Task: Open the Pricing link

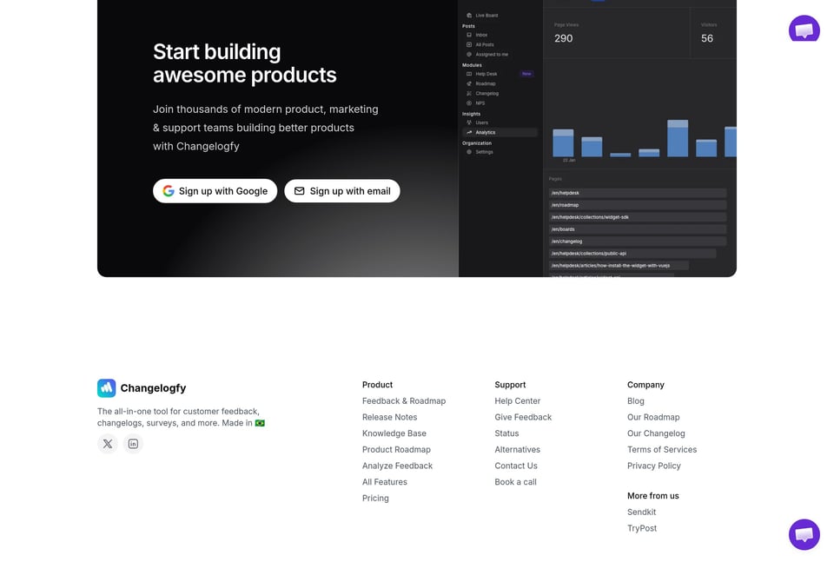Action: (375, 499)
